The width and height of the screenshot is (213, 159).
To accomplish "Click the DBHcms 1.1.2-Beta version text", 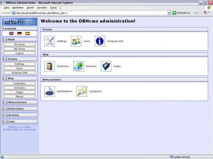I will (20, 127).
